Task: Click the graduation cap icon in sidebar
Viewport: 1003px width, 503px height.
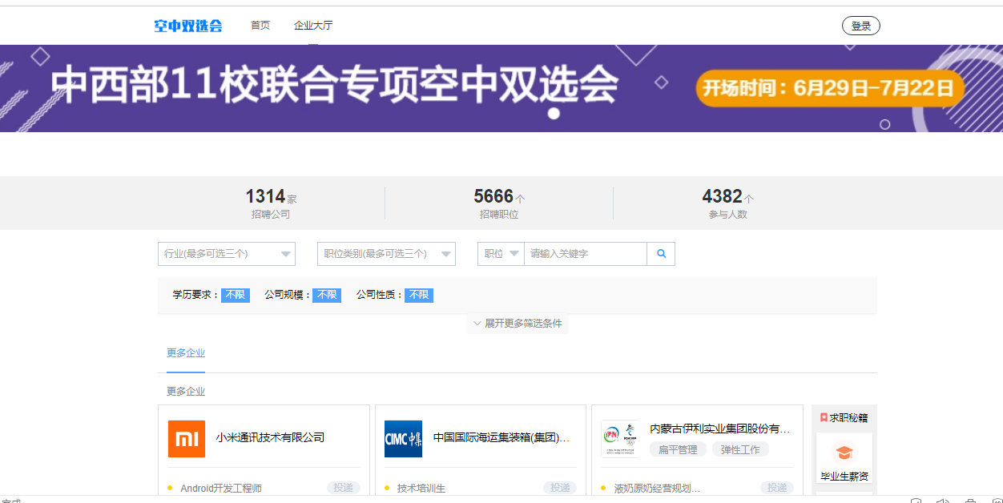Action: pos(844,453)
